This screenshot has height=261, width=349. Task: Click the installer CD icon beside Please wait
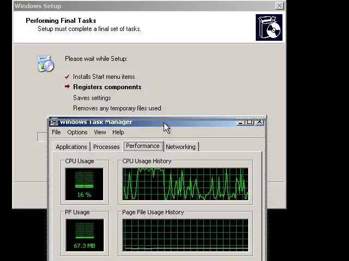pos(46,64)
